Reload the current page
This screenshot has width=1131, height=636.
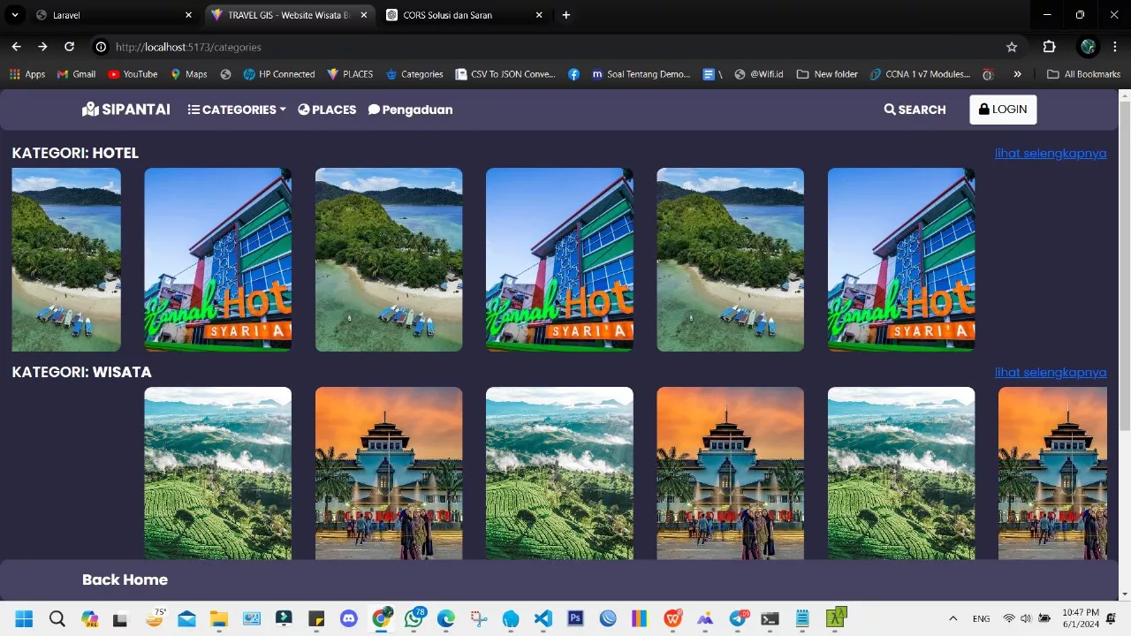[70, 47]
